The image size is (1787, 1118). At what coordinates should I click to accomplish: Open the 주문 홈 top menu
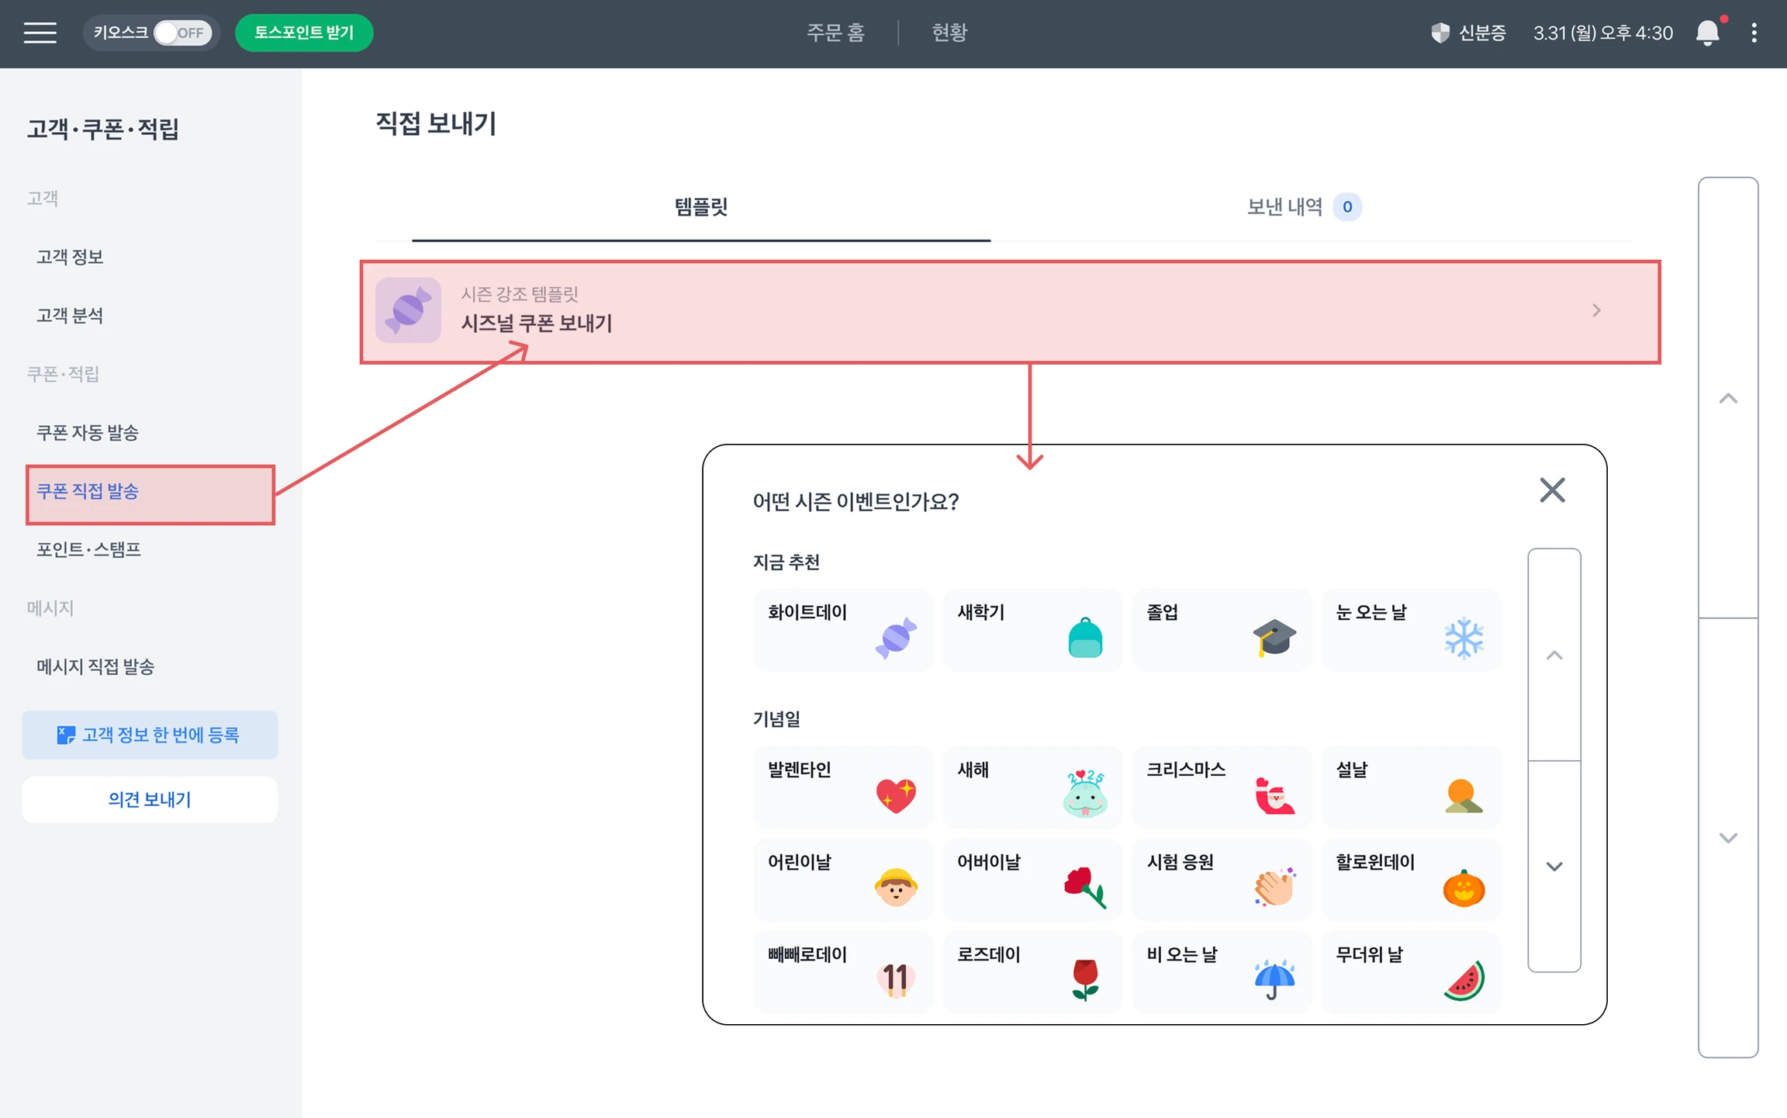[835, 33]
